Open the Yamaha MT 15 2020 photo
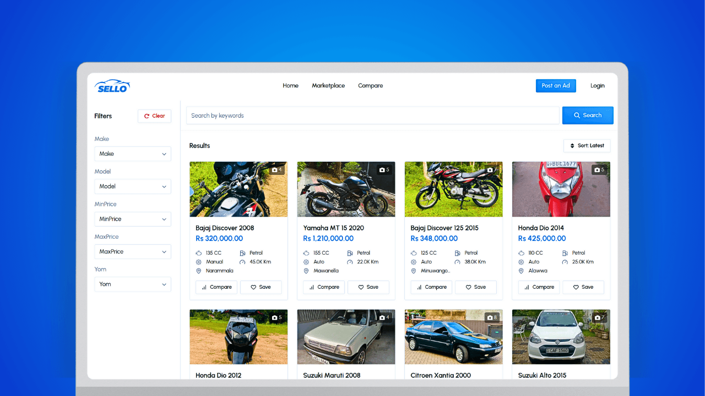The image size is (705, 396). click(346, 189)
